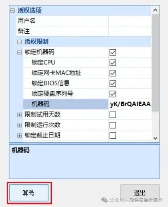Click the 备注 value field
Viewport: 168px width, 207px height.
(130, 31)
